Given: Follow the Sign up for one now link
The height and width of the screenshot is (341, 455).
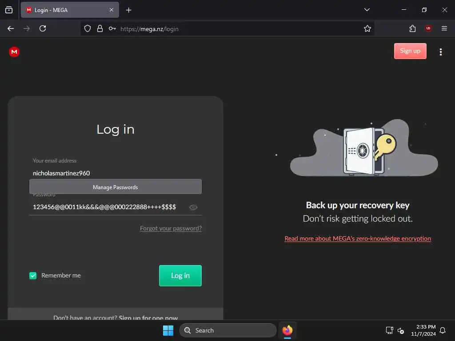Looking at the screenshot, I should coord(148,317).
